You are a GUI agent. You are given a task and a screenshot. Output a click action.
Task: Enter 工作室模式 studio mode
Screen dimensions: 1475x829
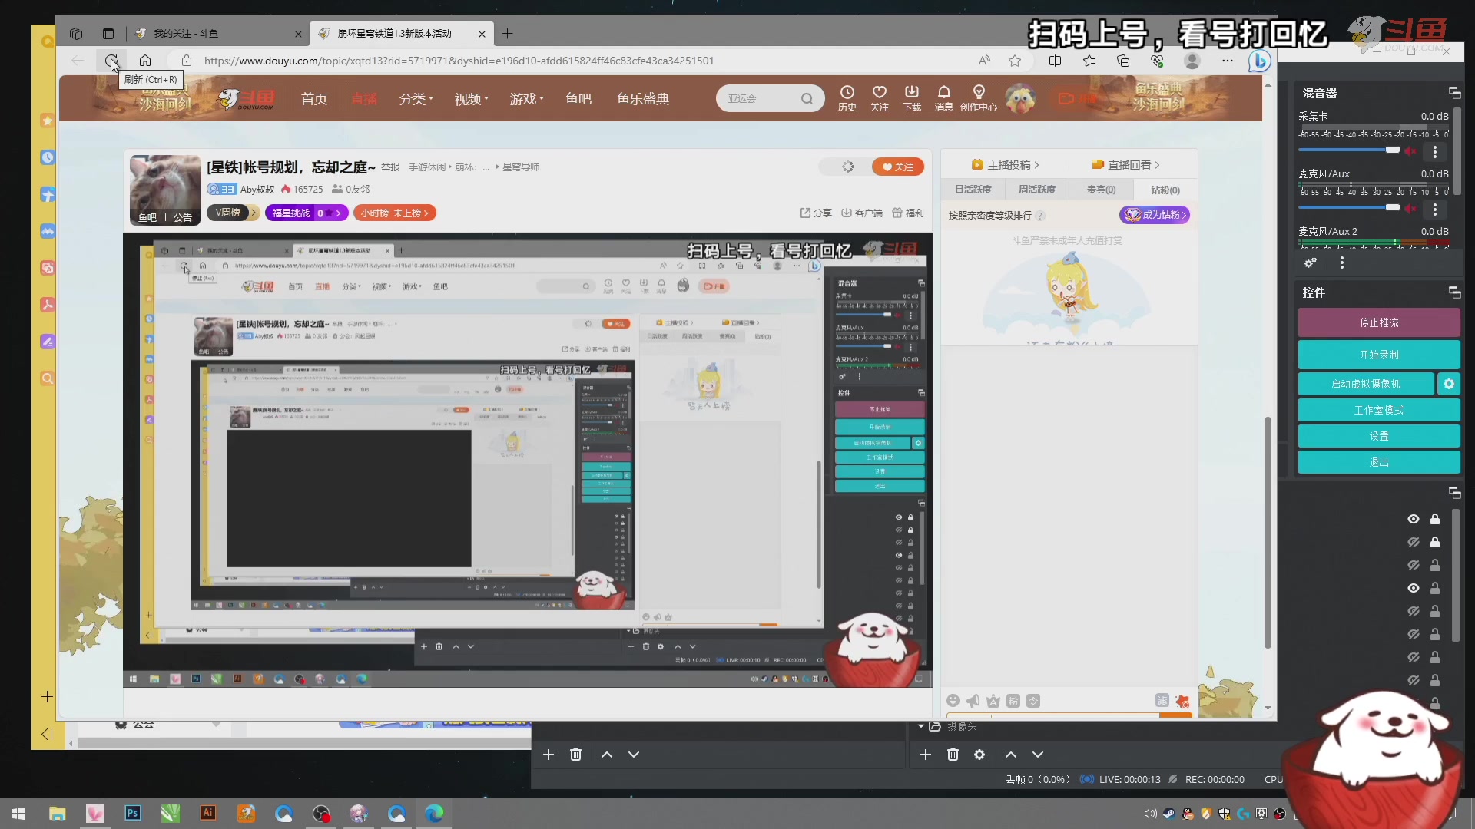click(x=1378, y=410)
